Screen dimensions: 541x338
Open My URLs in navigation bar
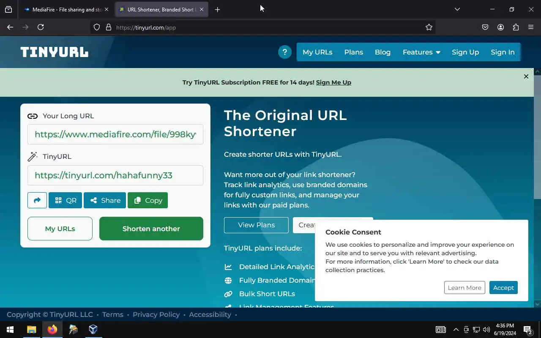pyautogui.click(x=317, y=52)
